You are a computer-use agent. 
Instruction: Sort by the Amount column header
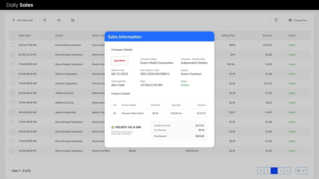[267, 35]
